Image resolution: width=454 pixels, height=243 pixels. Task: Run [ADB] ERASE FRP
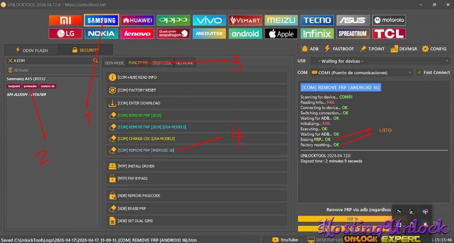tap(197, 208)
